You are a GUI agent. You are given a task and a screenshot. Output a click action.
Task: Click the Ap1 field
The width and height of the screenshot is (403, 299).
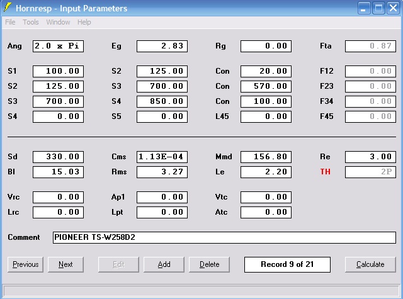162,197
